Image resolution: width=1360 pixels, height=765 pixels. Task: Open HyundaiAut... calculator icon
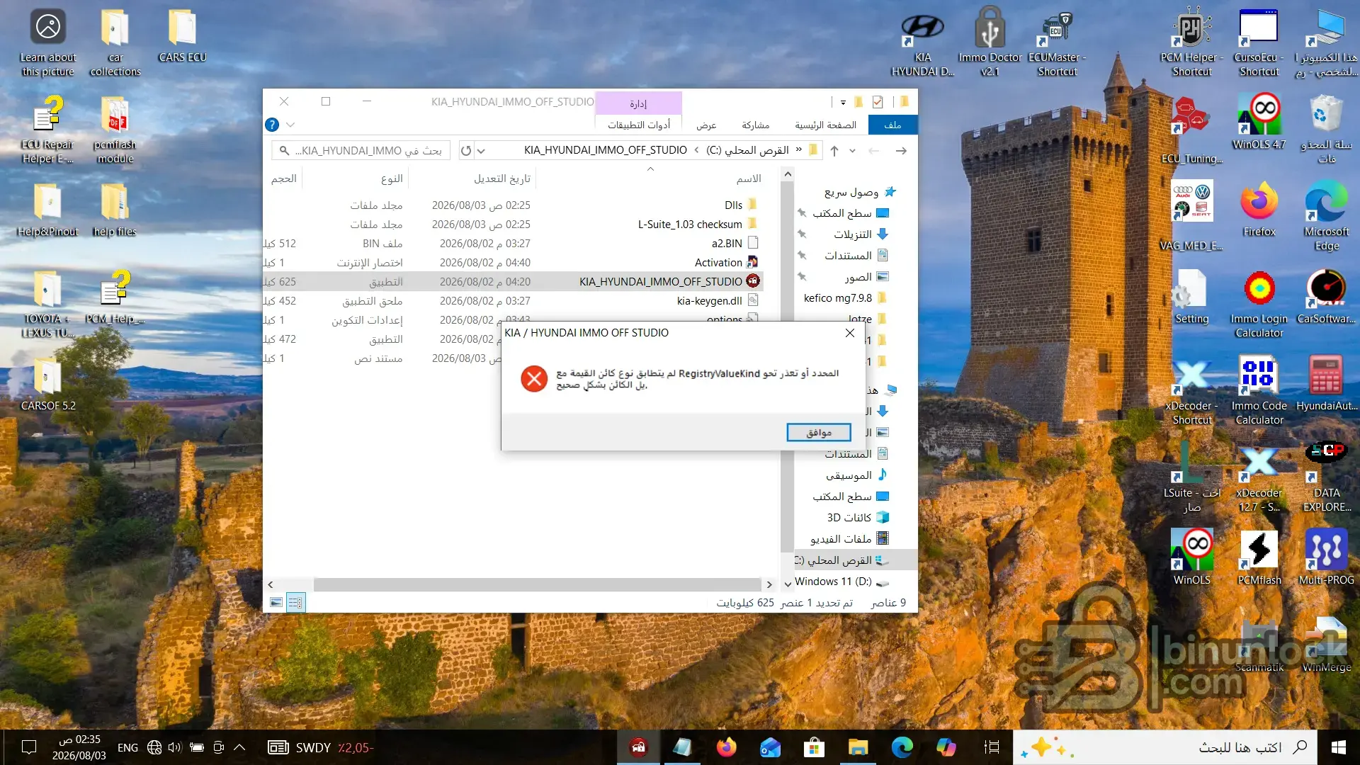(x=1326, y=385)
